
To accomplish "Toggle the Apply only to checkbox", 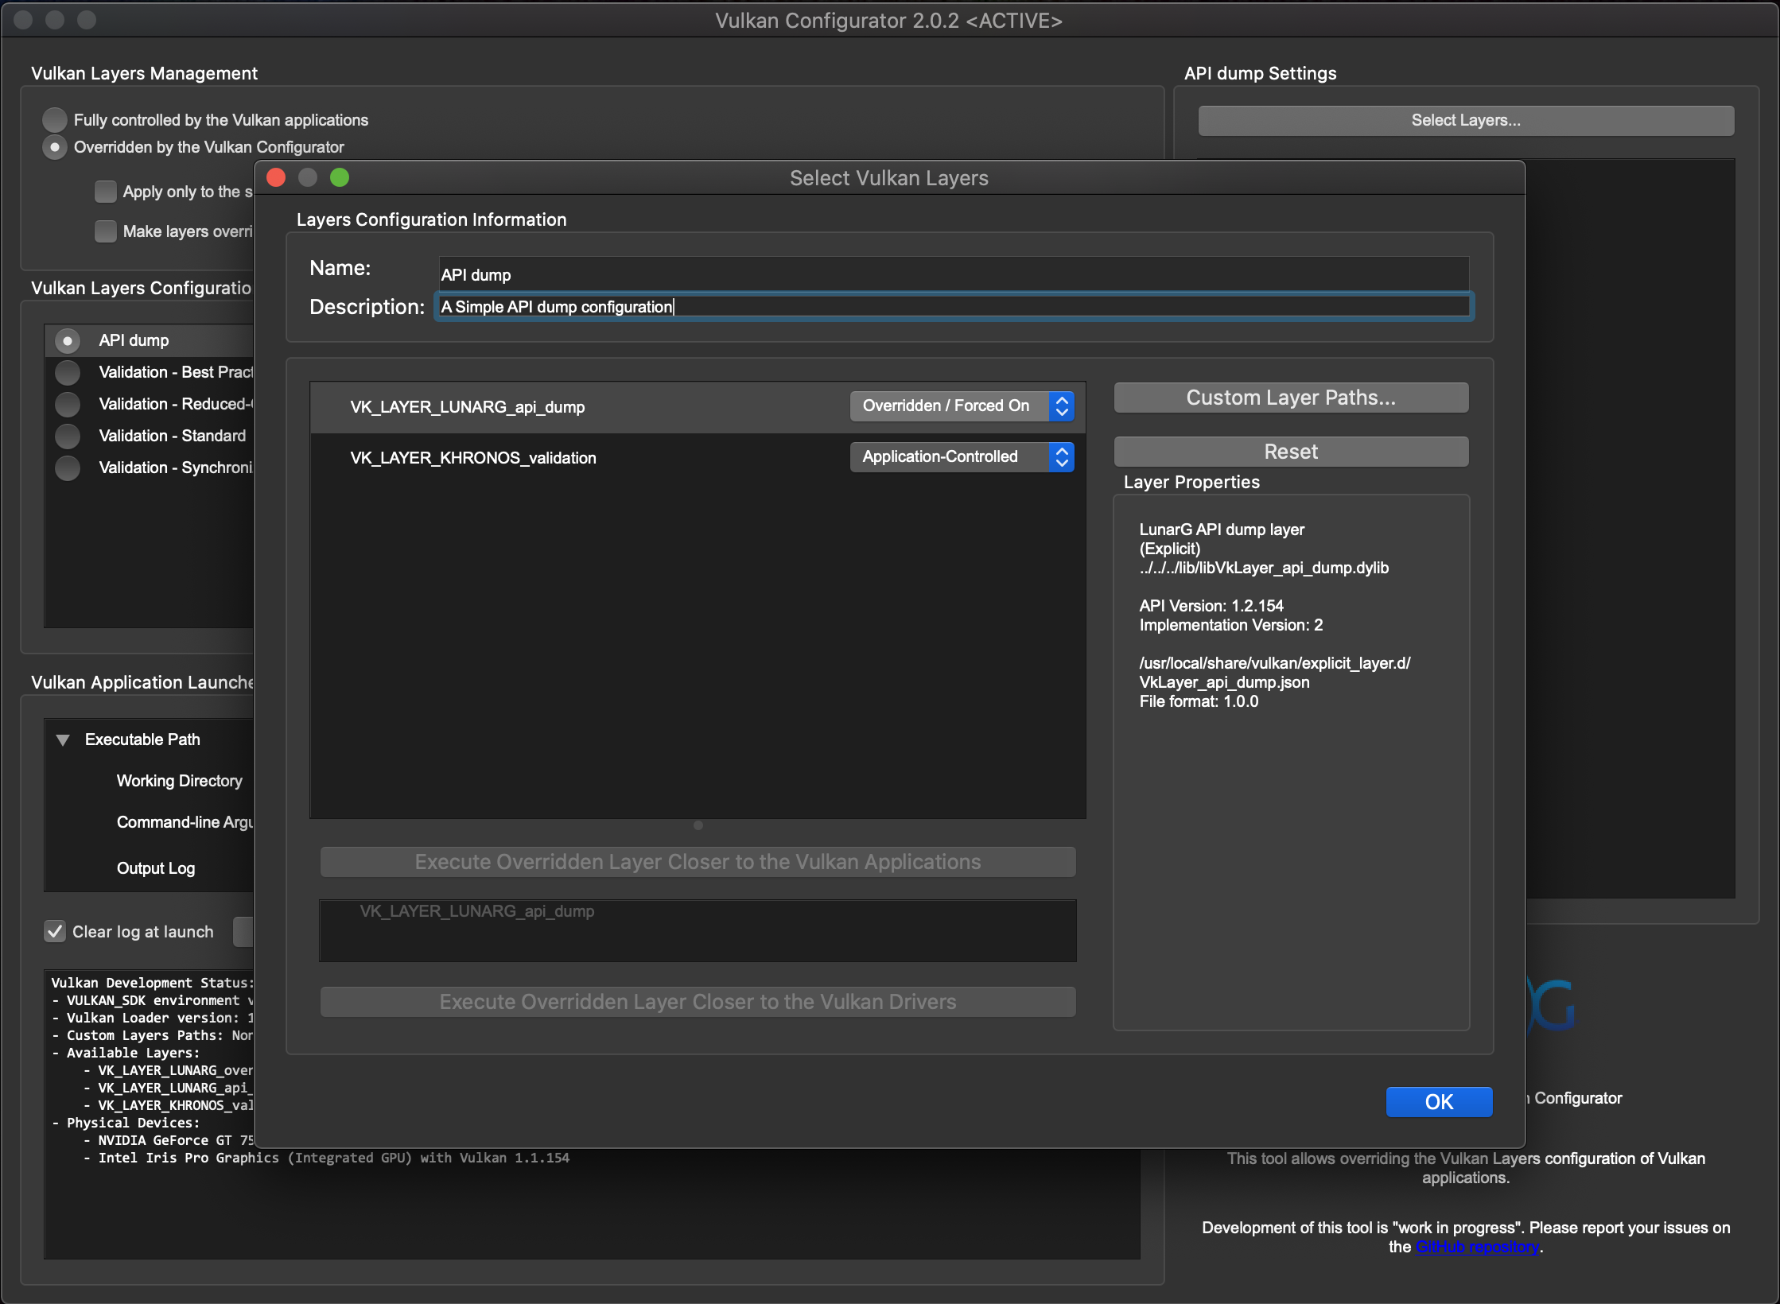I will (106, 192).
